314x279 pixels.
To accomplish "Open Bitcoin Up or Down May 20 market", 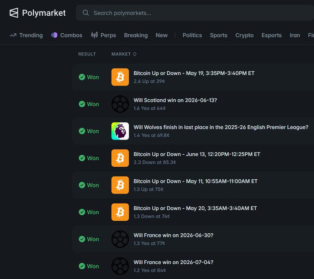I will (195, 208).
